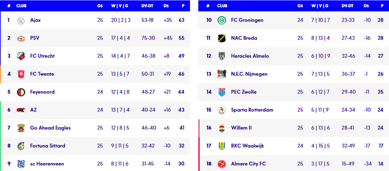
Task: Select the Feyenoord club logo
Action: pos(21,92)
